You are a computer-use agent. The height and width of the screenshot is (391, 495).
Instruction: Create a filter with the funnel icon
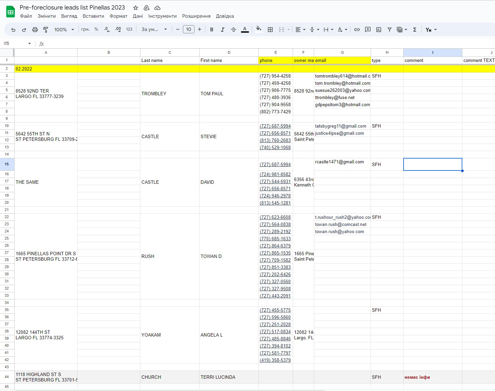(390, 30)
